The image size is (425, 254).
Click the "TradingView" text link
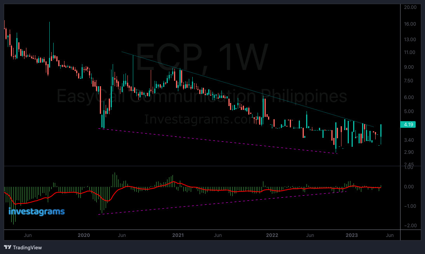coord(27,247)
